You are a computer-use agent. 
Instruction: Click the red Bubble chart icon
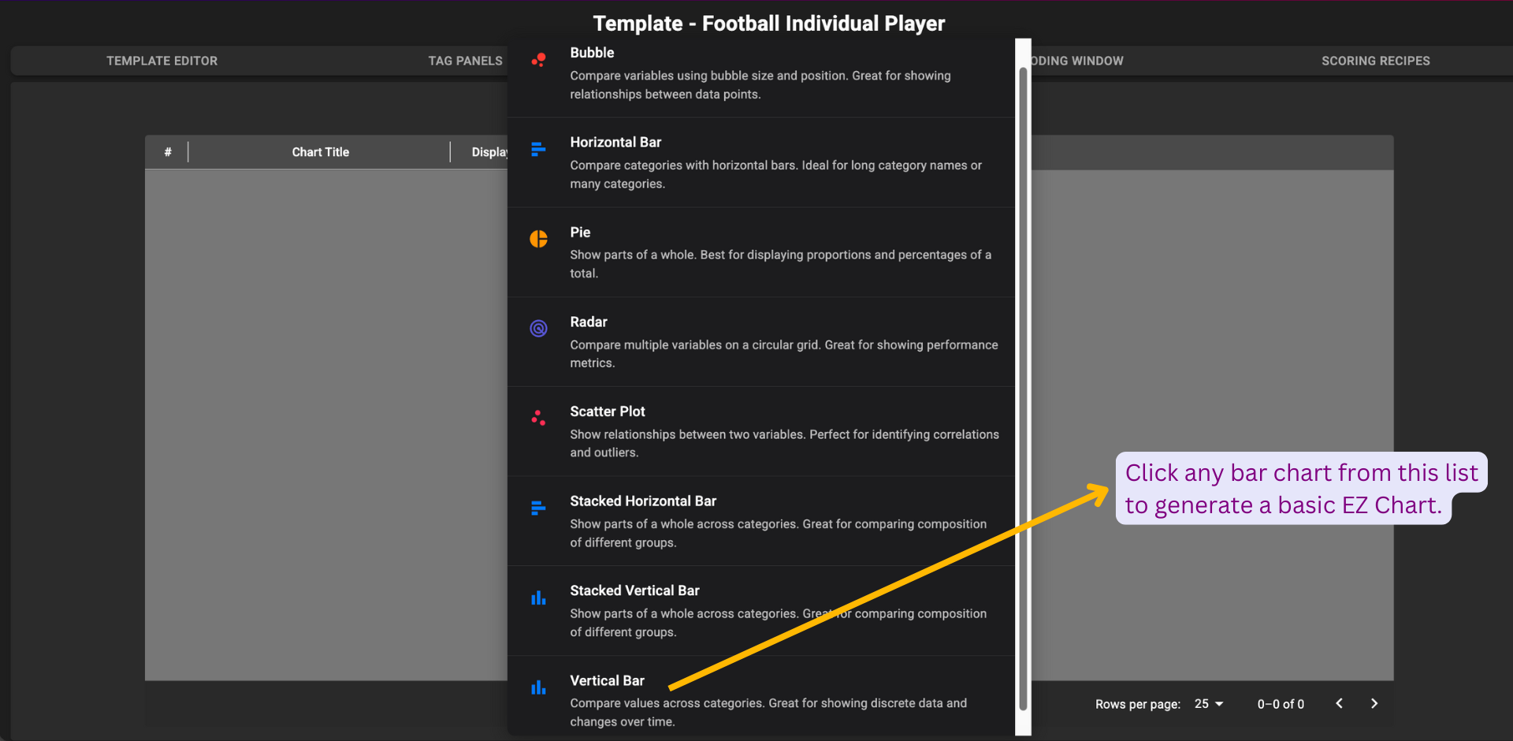point(538,60)
